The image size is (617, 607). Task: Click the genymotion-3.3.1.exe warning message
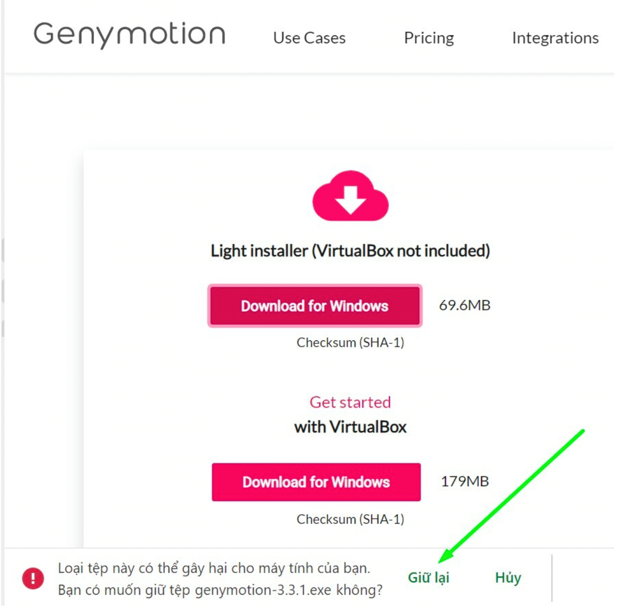(x=220, y=579)
